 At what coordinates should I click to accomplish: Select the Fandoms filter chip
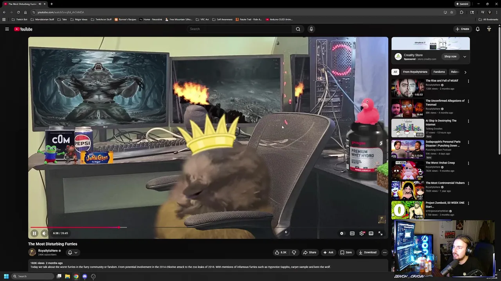pos(439,72)
